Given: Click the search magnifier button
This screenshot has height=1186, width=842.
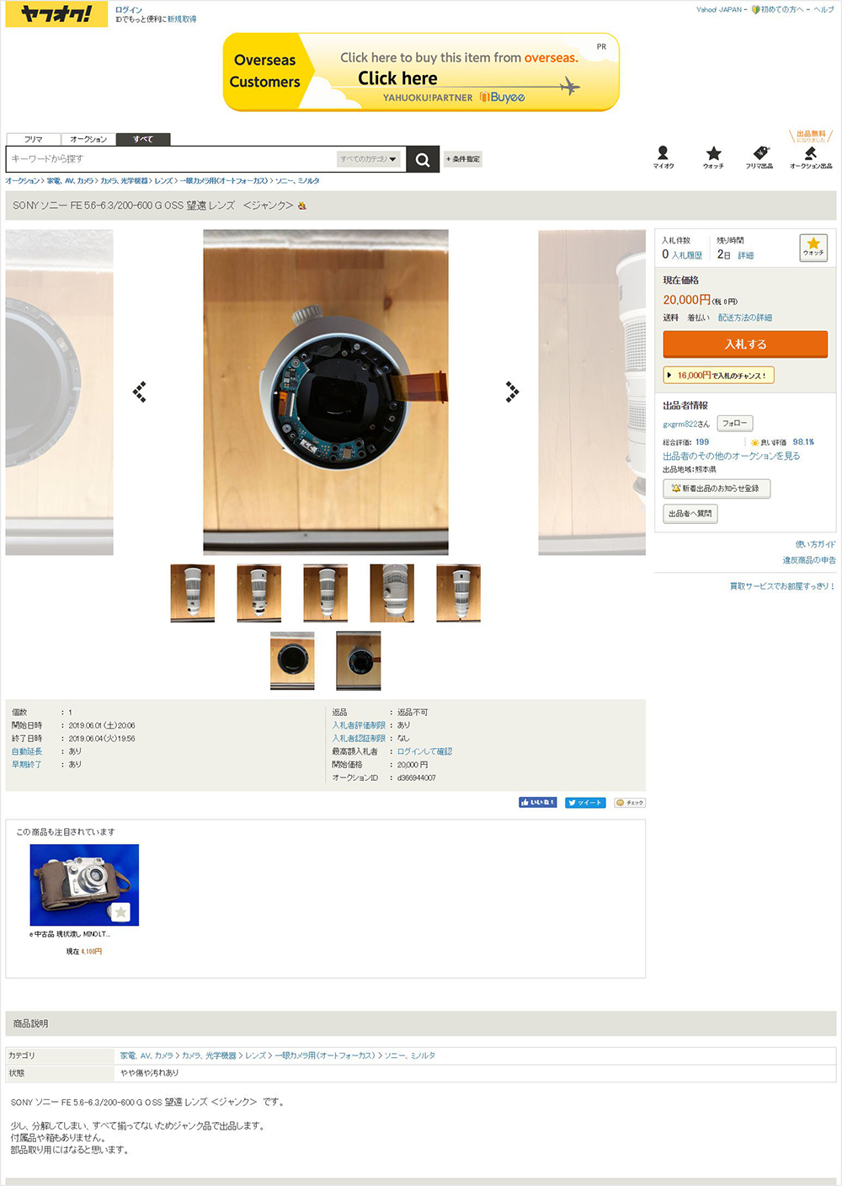Looking at the screenshot, I should [x=423, y=159].
